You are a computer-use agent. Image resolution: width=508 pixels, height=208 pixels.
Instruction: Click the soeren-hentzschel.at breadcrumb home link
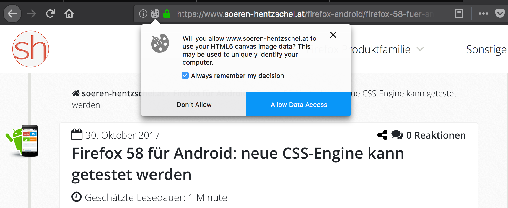point(109,94)
